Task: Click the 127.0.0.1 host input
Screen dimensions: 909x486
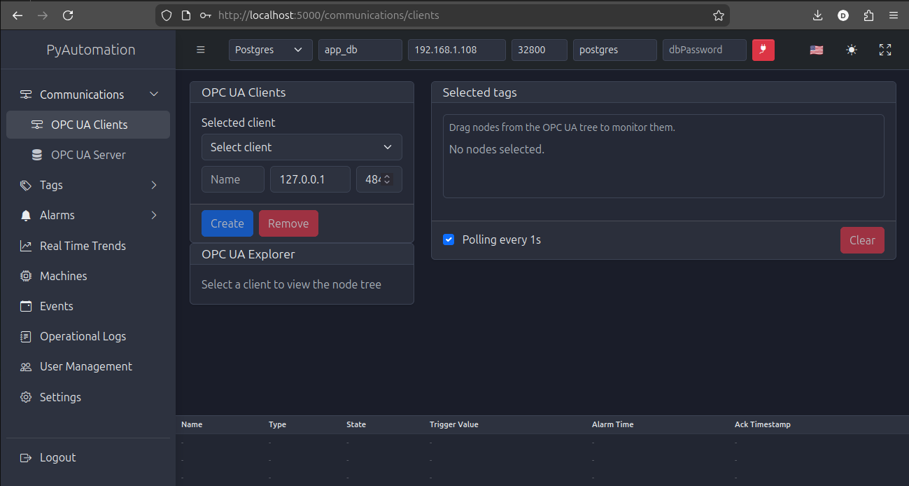Action: click(310, 179)
